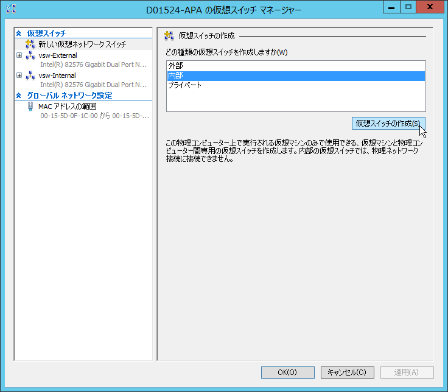Confirm with the OK(O) button
Viewport: 448px width, 392px height.
[288, 373]
